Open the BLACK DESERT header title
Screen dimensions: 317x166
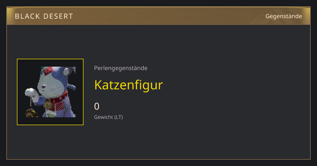coord(44,16)
